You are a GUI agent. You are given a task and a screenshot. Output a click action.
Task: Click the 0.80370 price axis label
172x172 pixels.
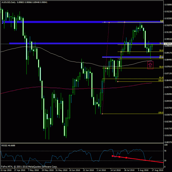(168, 142)
